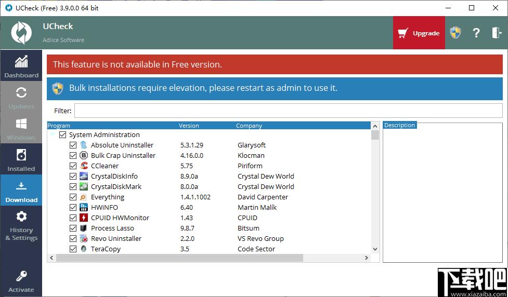Uncheck Process Lasso checkbox

73,228
